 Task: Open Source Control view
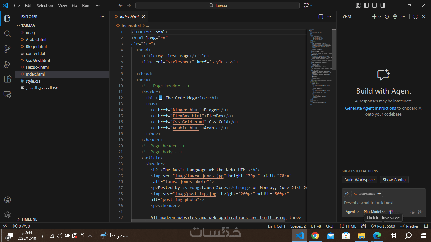click(8, 49)
